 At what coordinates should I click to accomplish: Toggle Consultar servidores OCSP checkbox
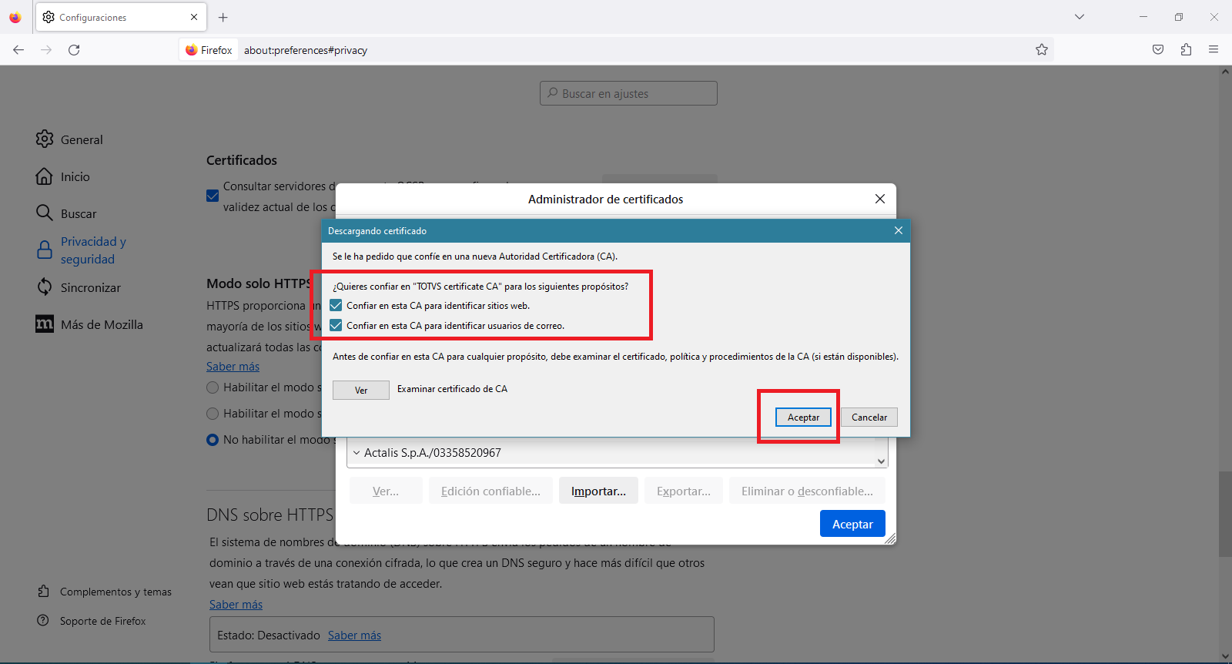(x=213, y=196)
